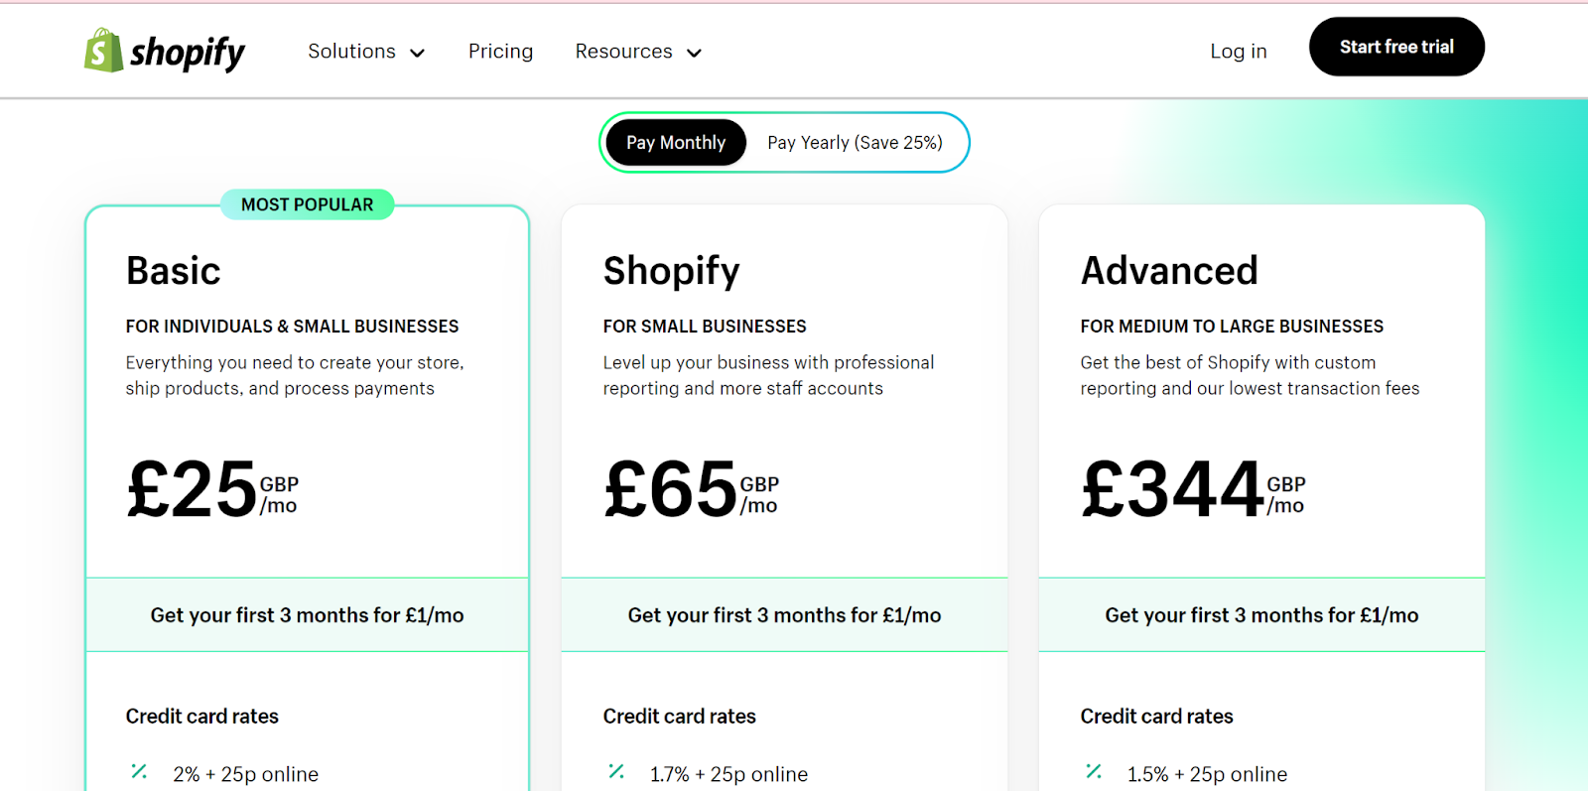Select the Pay Monthly option

(674, 142)
